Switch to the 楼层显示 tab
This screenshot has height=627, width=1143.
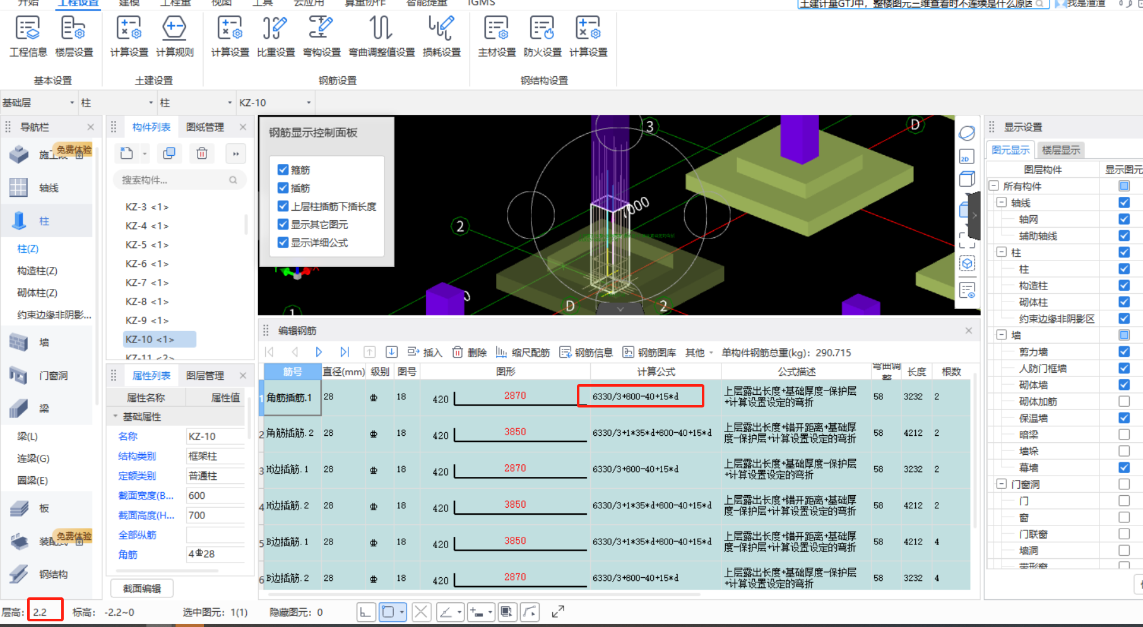point(1061,150)
